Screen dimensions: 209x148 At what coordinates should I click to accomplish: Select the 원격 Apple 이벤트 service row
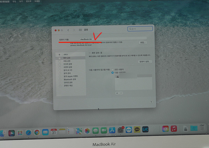coord(71,76)
